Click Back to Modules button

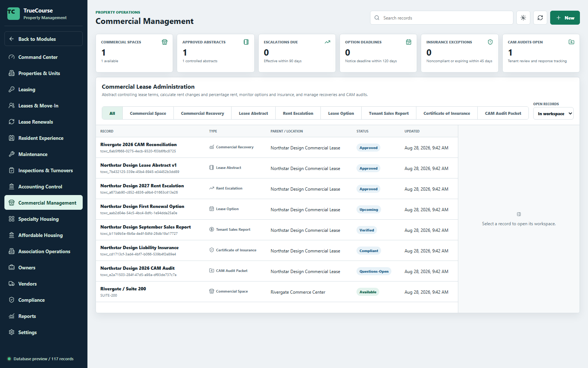pyautogui.click(x=43, y=39)
